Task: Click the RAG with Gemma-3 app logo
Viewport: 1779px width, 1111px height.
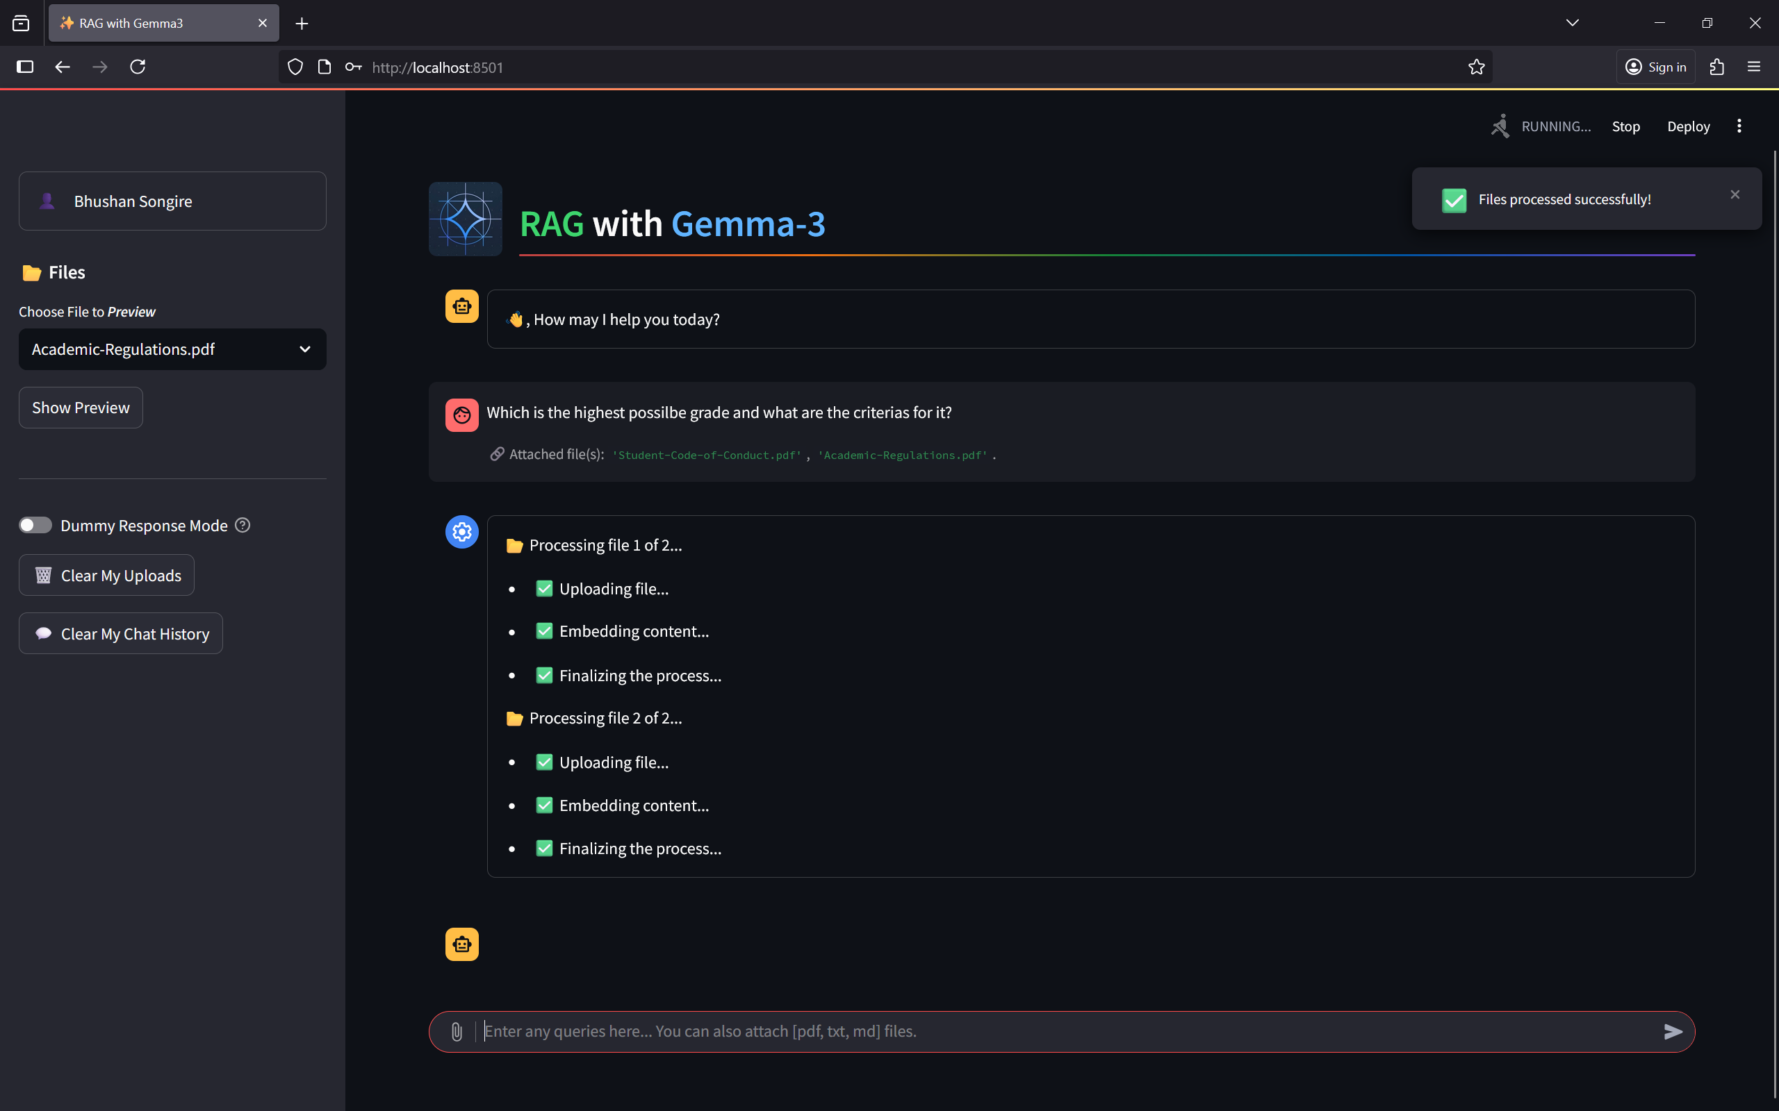Action: pos(466,219)
